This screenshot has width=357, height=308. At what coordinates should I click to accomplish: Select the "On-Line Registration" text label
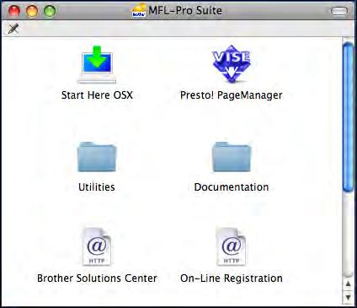click(x=232, y=278)
